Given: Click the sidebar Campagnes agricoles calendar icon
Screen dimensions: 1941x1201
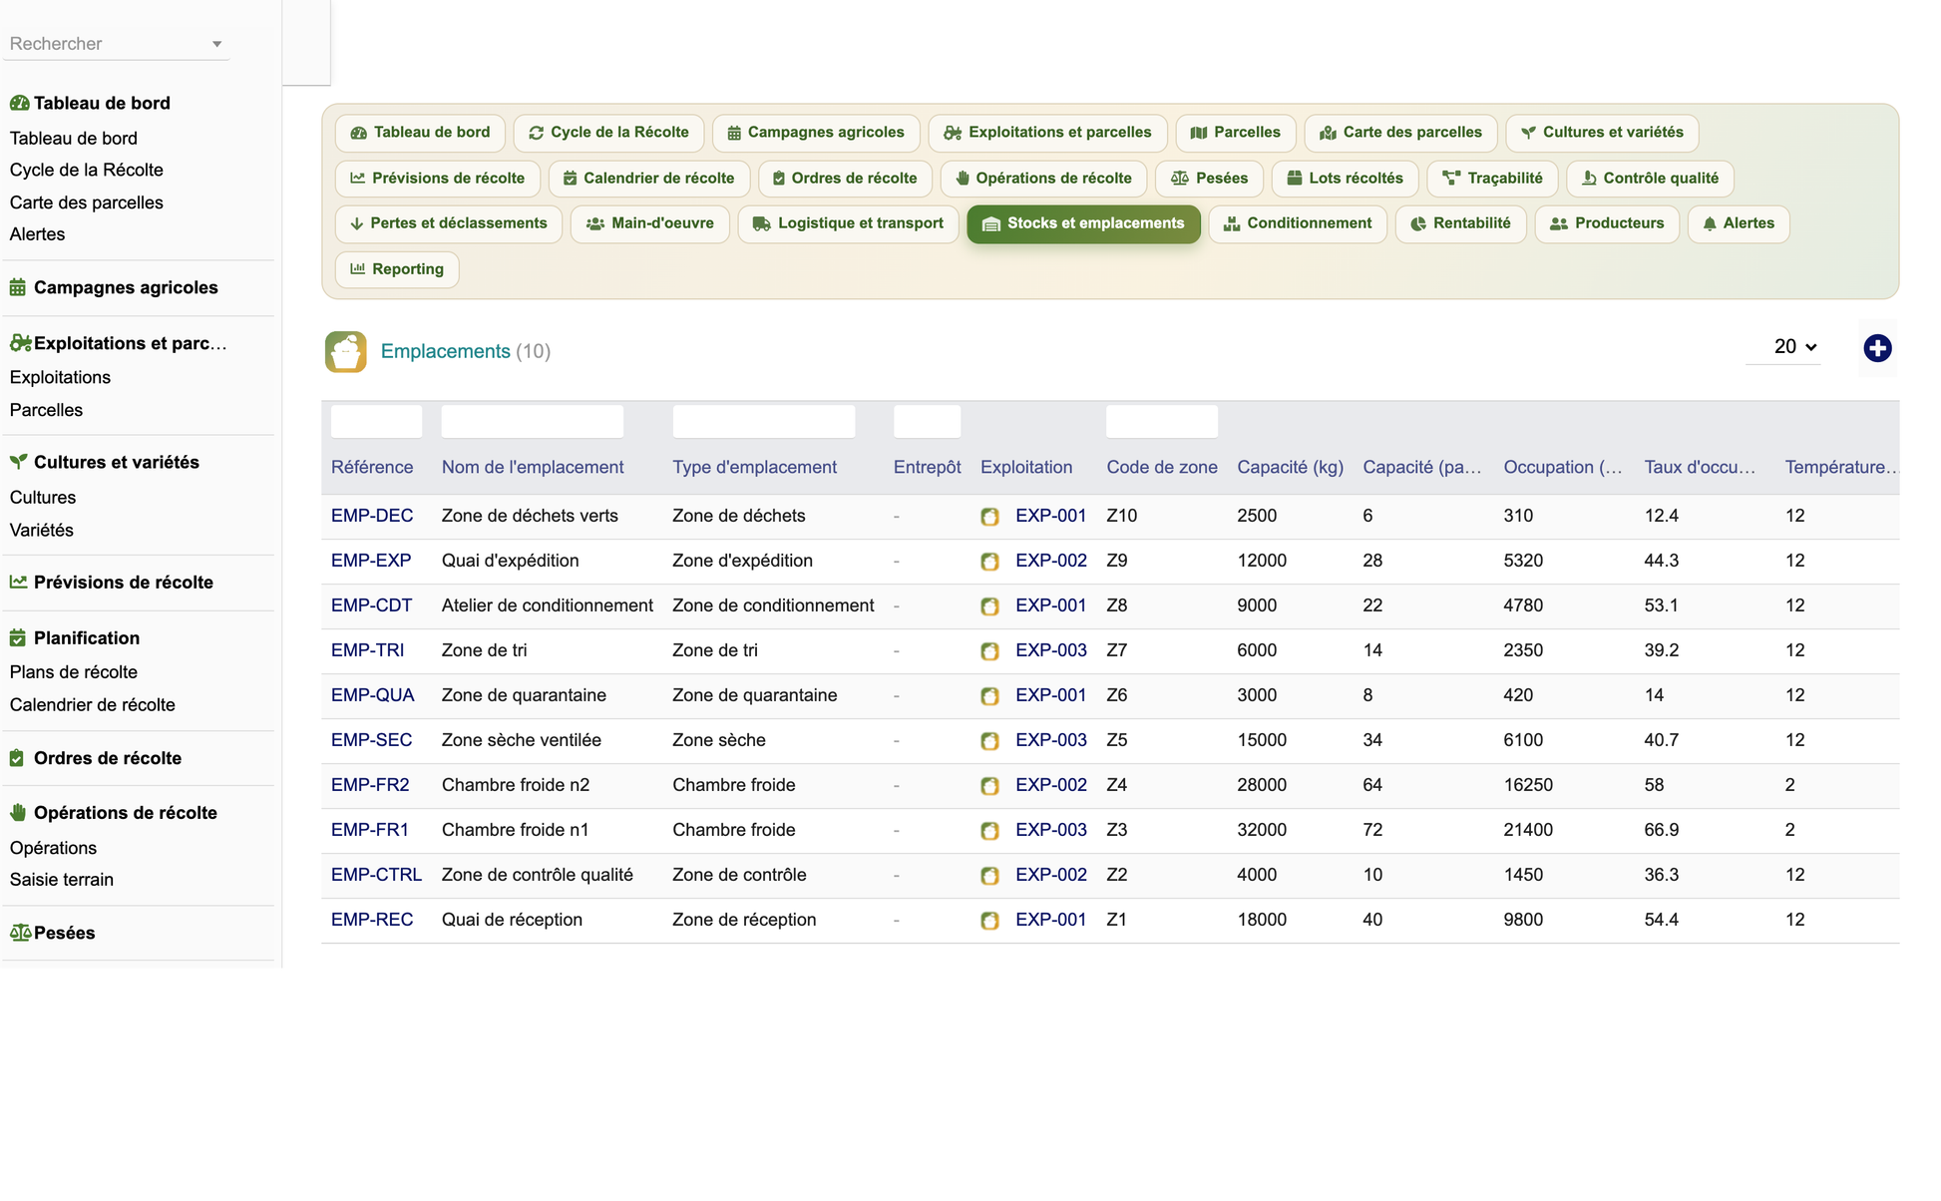Looking at the screenshot, I should (18, 287).
